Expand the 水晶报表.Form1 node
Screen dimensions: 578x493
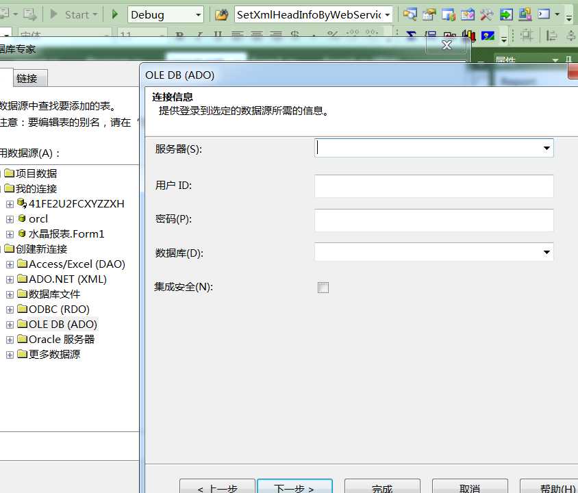click(10, 234)
